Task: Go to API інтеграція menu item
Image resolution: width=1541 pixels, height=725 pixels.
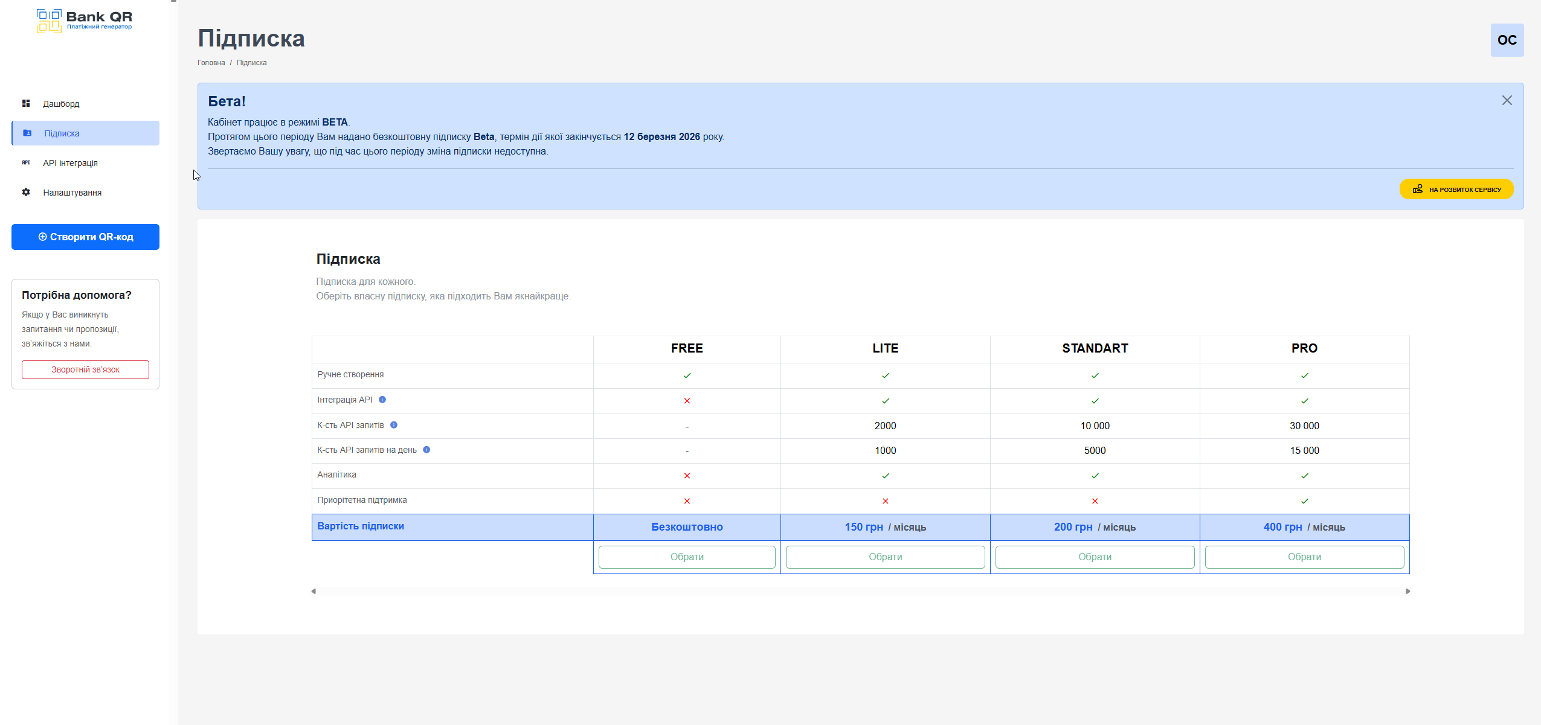Action: pyautogui.click(x=70, y=163)
